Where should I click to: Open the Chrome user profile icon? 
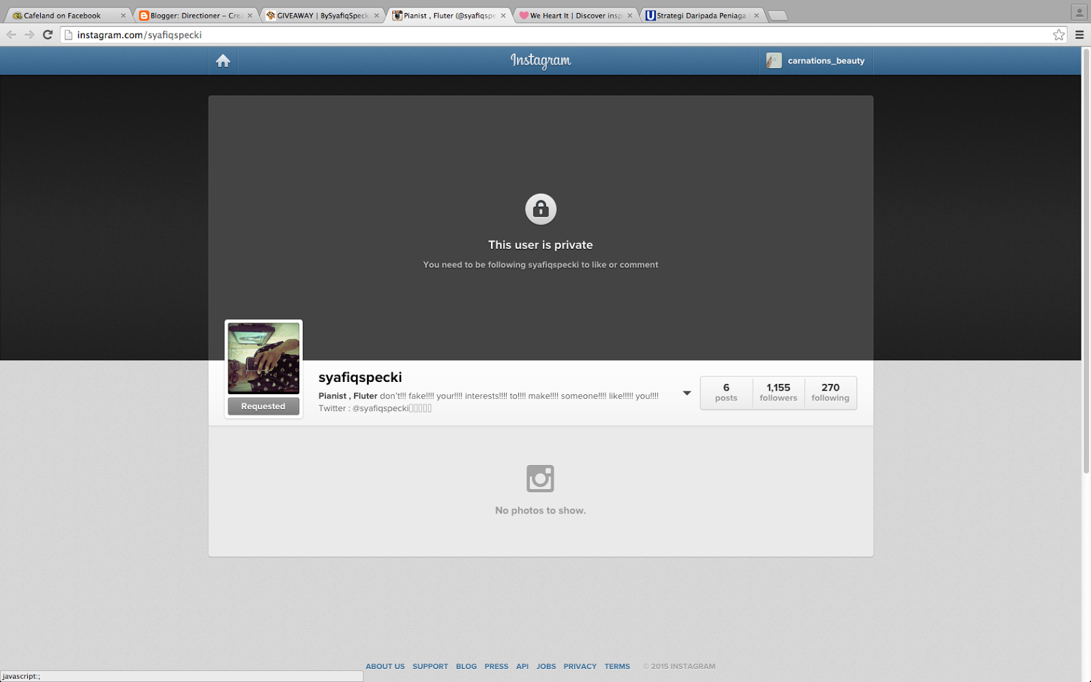click(1079, 12)
